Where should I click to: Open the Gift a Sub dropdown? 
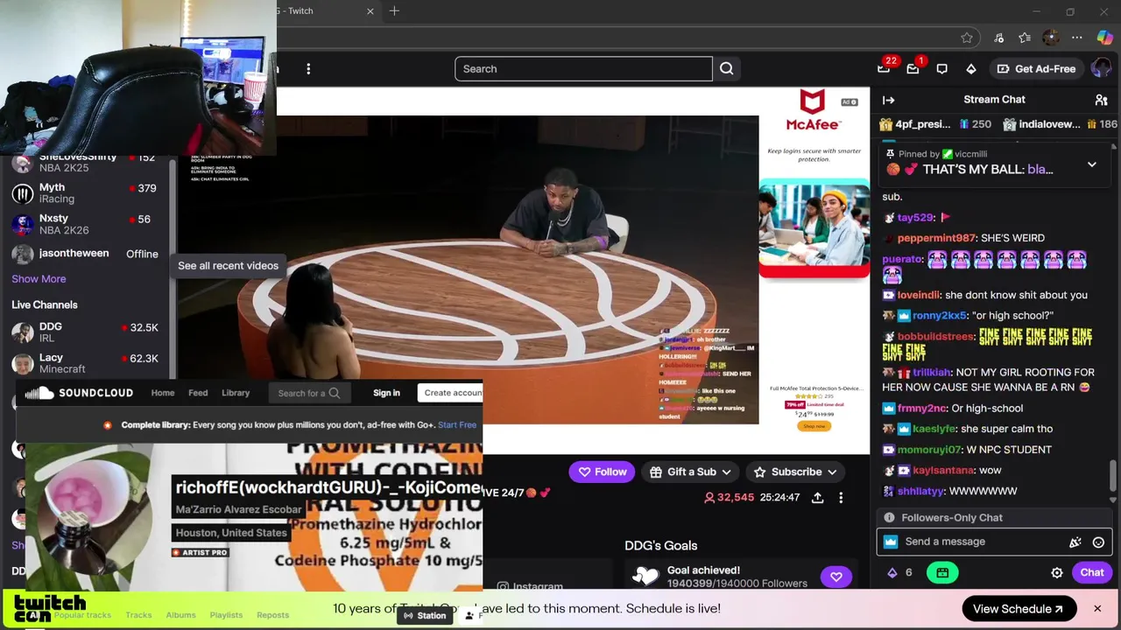coord(690,472)
